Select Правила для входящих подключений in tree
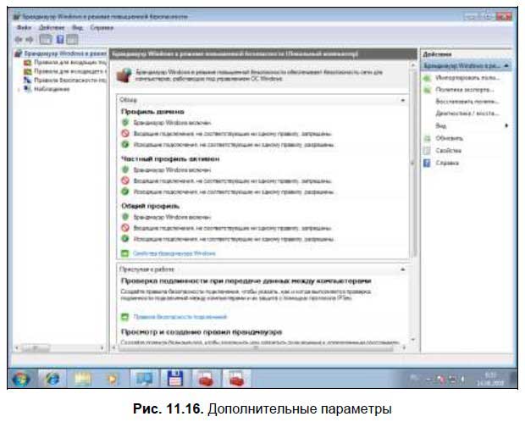The image size is (525, 422). (69, 63)
